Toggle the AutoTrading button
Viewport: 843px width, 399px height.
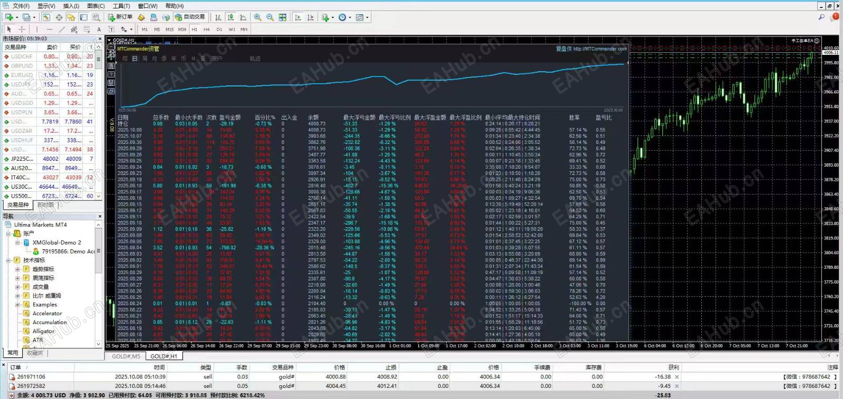pyautogui.click(x=190, y=17)
